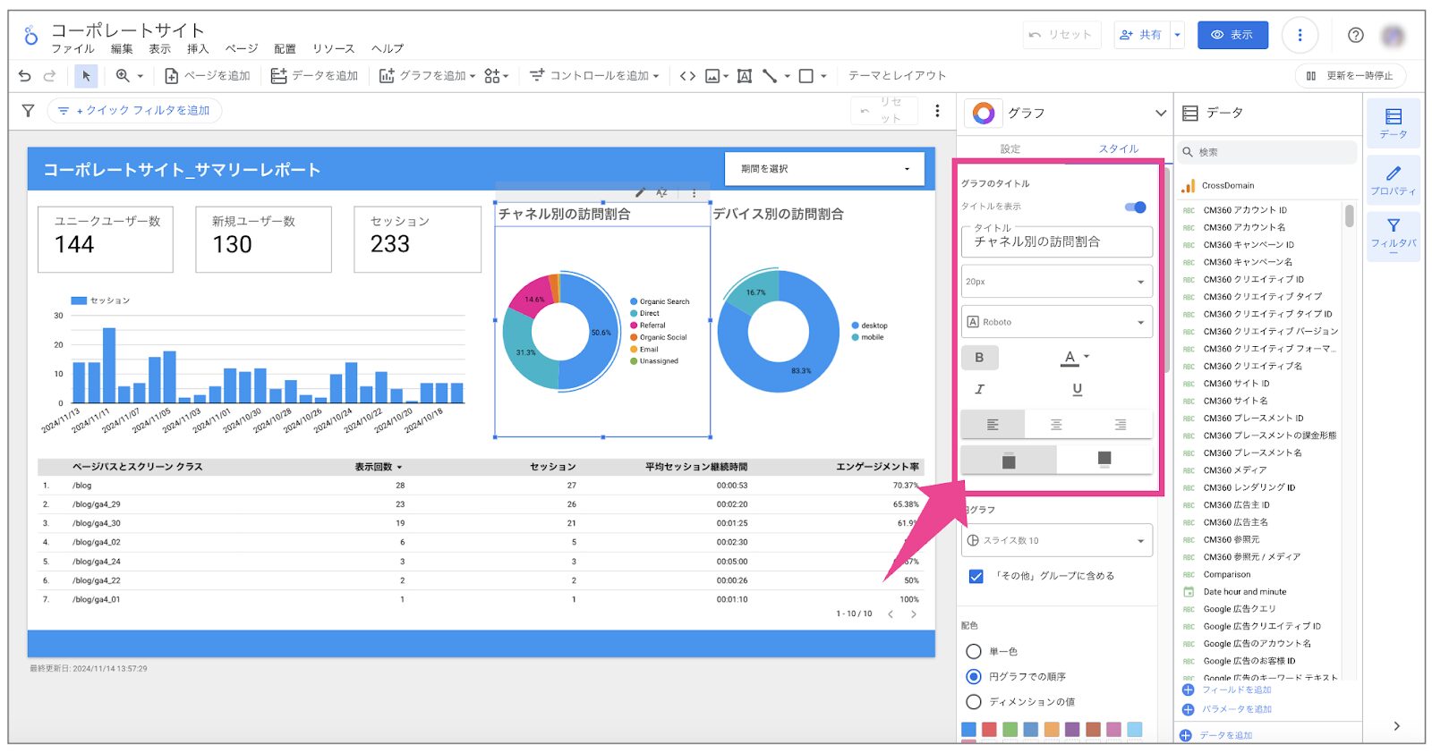Click the blue color swatch
1432x753 pixels.
968,730
